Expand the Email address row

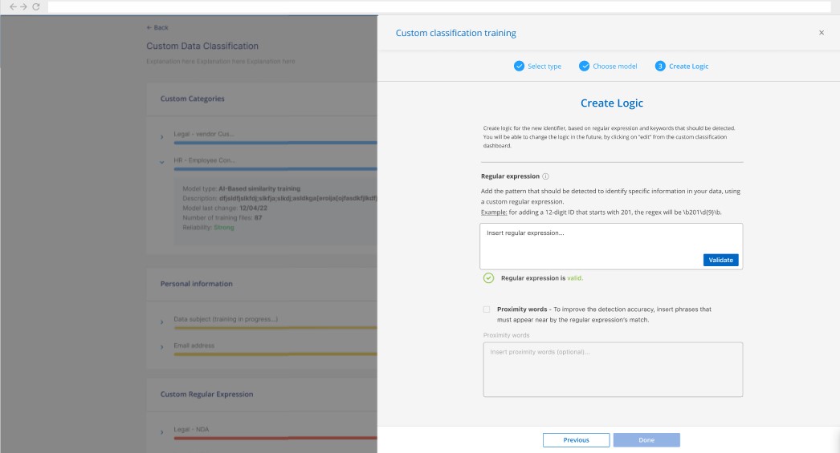click(161, 347)
